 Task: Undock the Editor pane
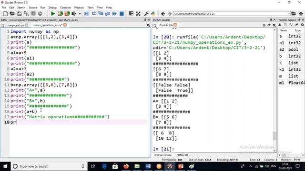coord(145,20)
